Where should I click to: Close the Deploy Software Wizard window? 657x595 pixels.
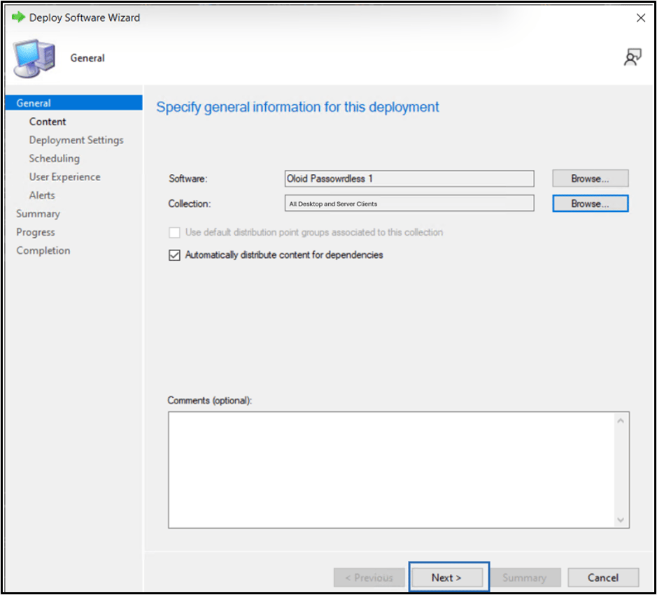coord(641,17)
